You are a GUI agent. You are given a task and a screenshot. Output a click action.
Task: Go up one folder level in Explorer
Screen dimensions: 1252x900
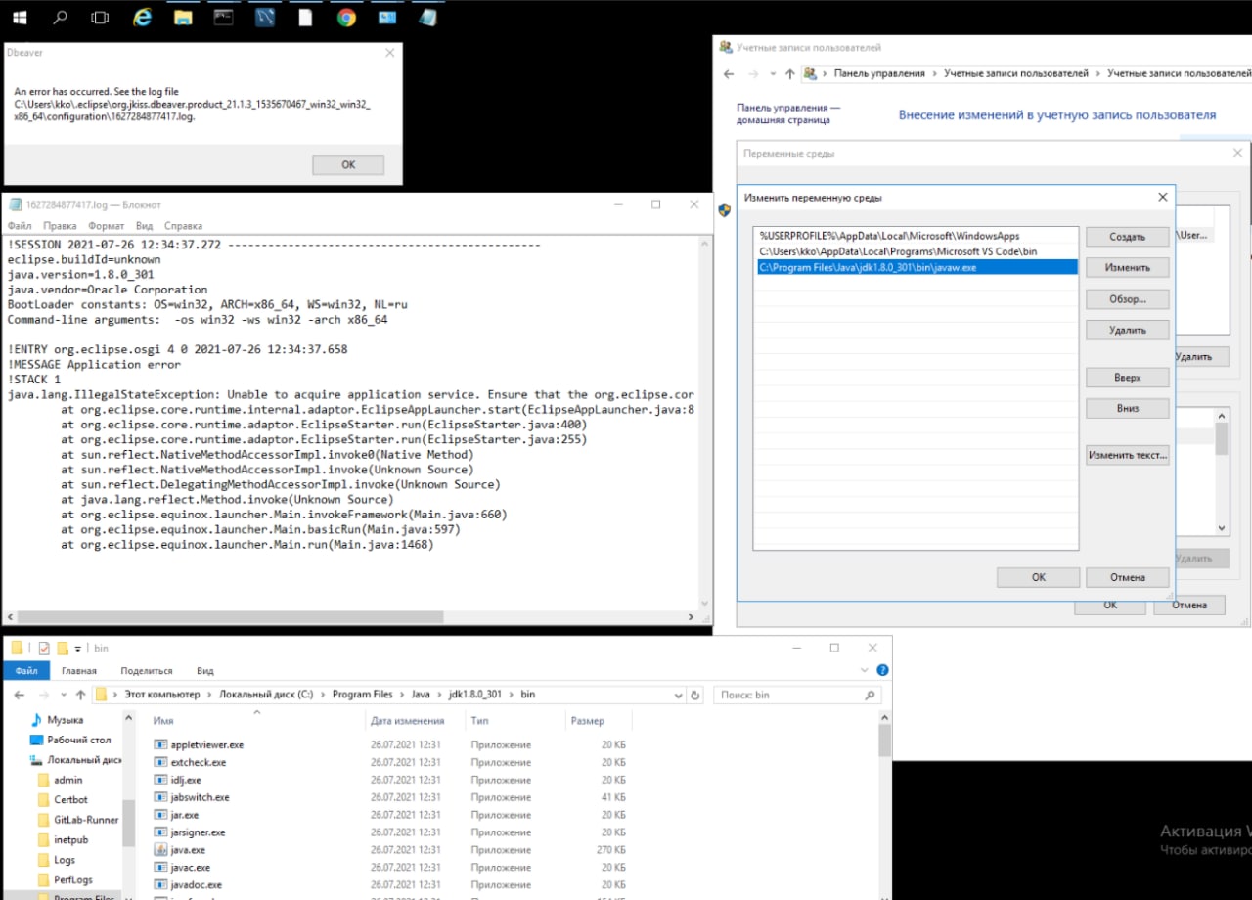[80, 695]
